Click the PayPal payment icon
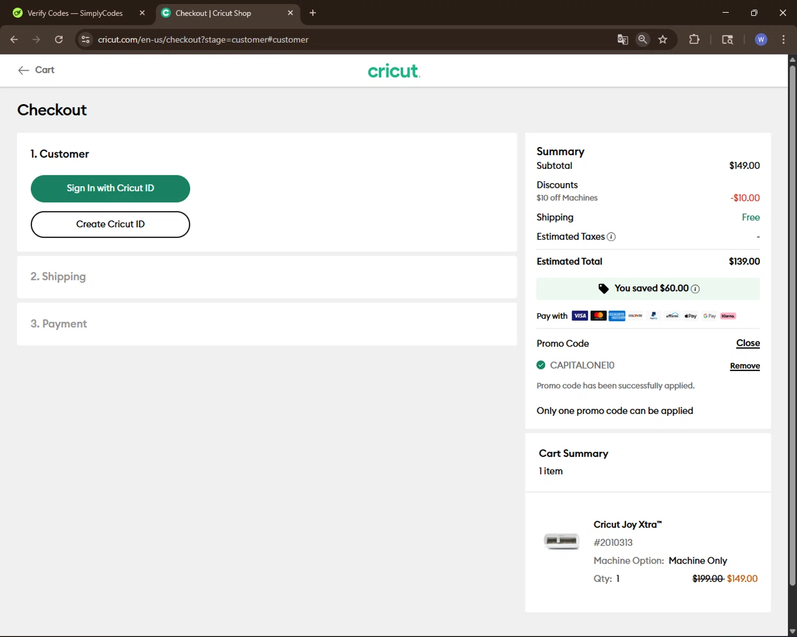This screenshot has height=637, width=797. pos(654,316)
